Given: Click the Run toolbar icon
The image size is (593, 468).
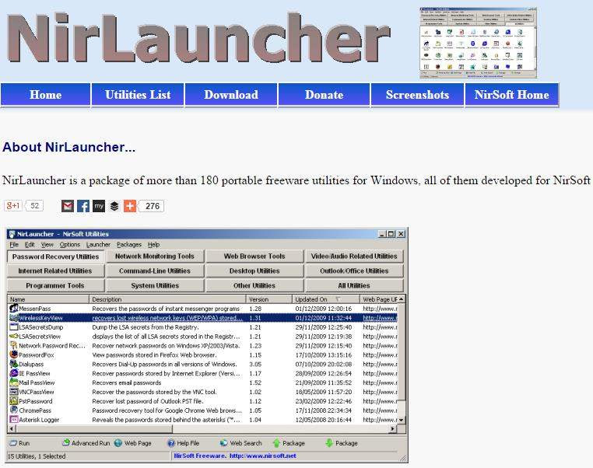Looking at the screenshot, I should (x=13, y=443).
